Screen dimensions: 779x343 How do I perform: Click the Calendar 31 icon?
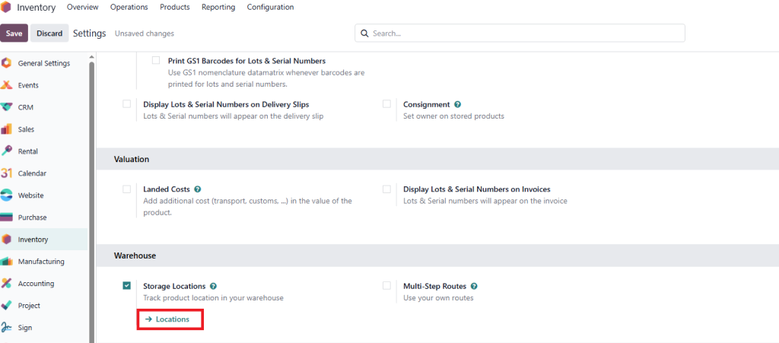[x=7, y=173]
